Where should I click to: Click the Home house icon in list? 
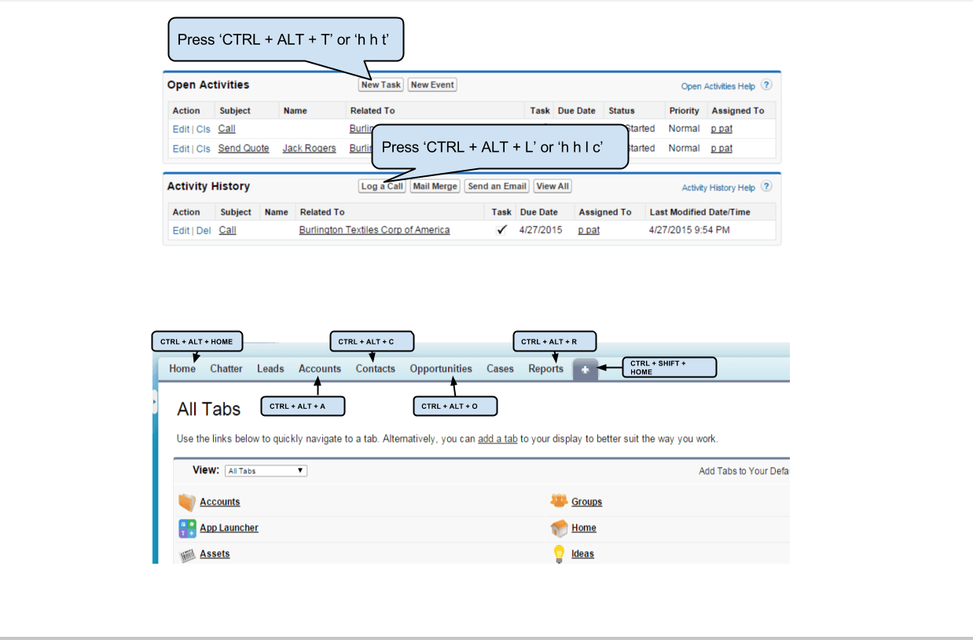[559, 528]
